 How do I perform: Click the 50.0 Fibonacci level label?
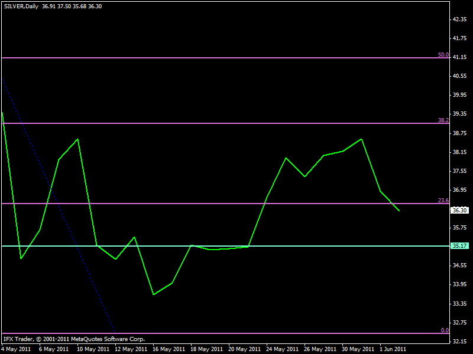click(x=443, y=55)
